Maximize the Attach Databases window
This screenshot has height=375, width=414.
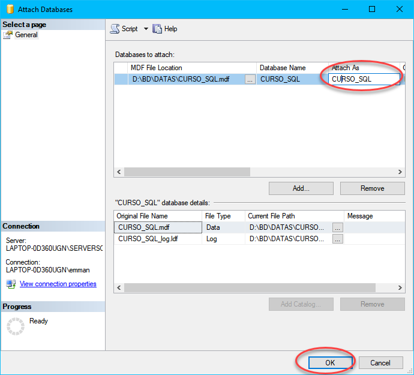372,9
